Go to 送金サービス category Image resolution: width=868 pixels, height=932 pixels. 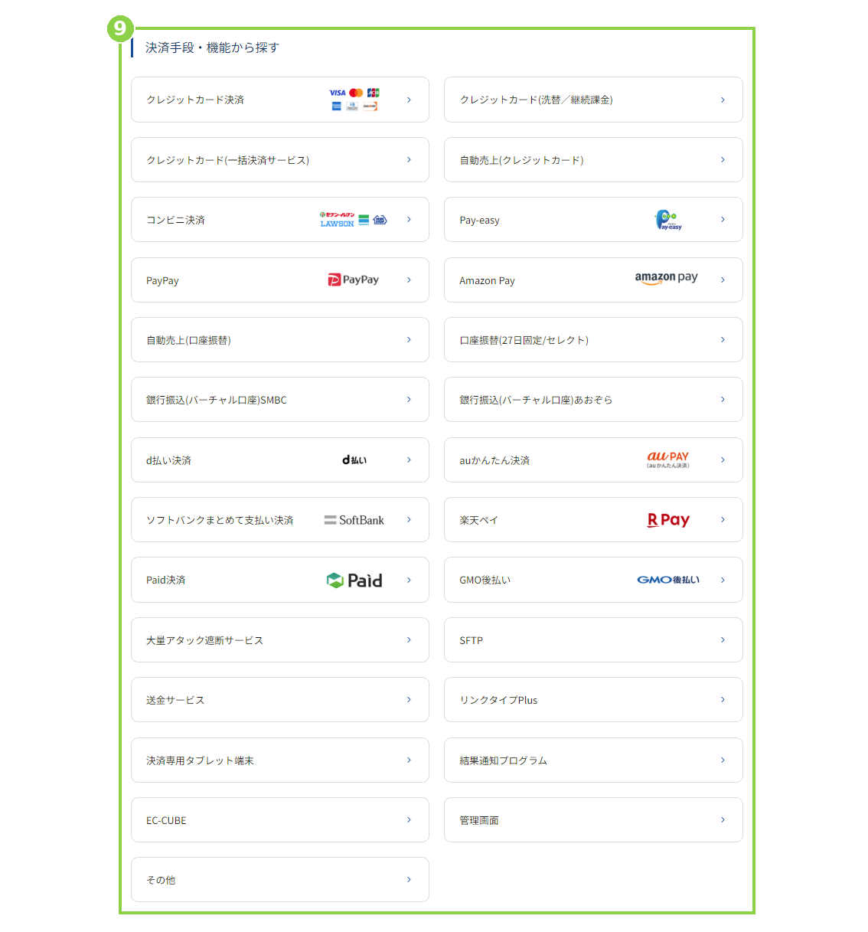click(280, 700)
